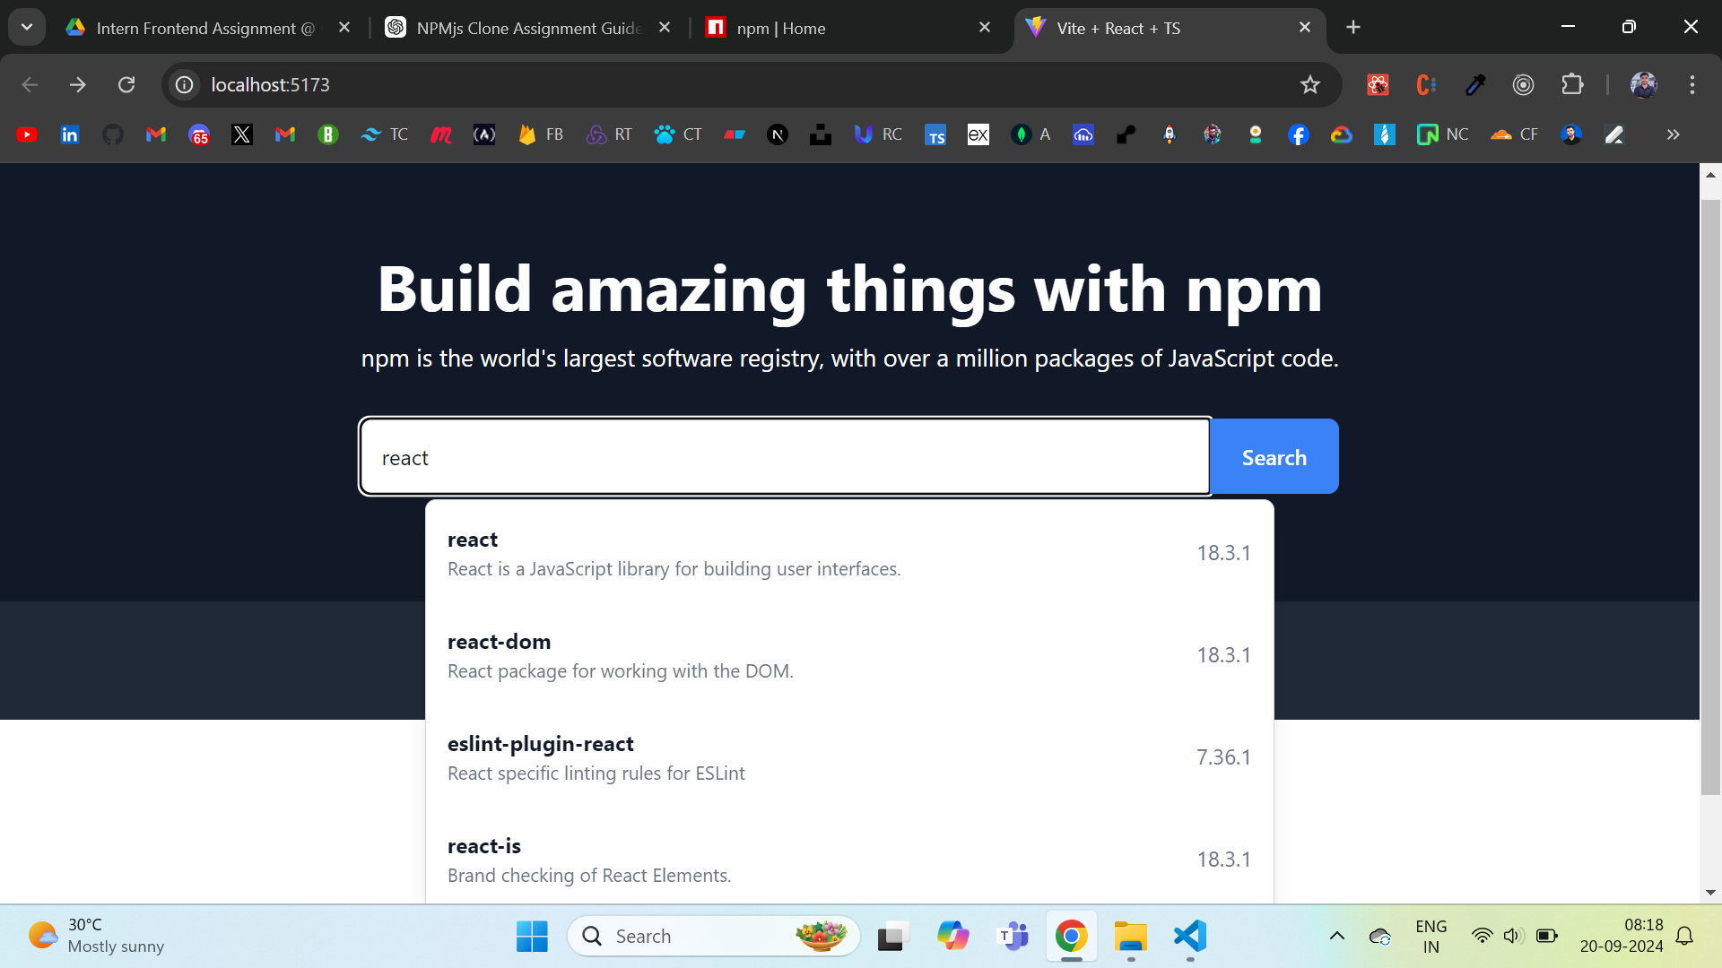The height and width of the screenshot is (968, 1722).
Task: Open the GitHub bookmark
Action: [x=113, y=134]
